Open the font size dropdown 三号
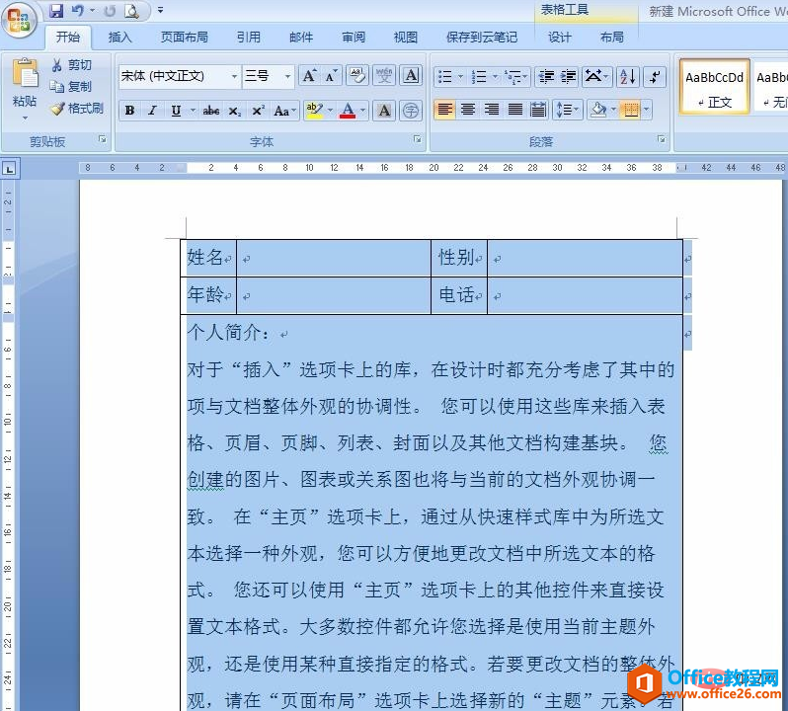Viewport: 788px width, 711px height. click(x=287, y=76)
